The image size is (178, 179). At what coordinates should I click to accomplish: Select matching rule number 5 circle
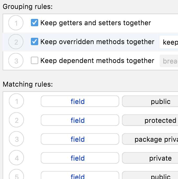[x=17, y=175]
